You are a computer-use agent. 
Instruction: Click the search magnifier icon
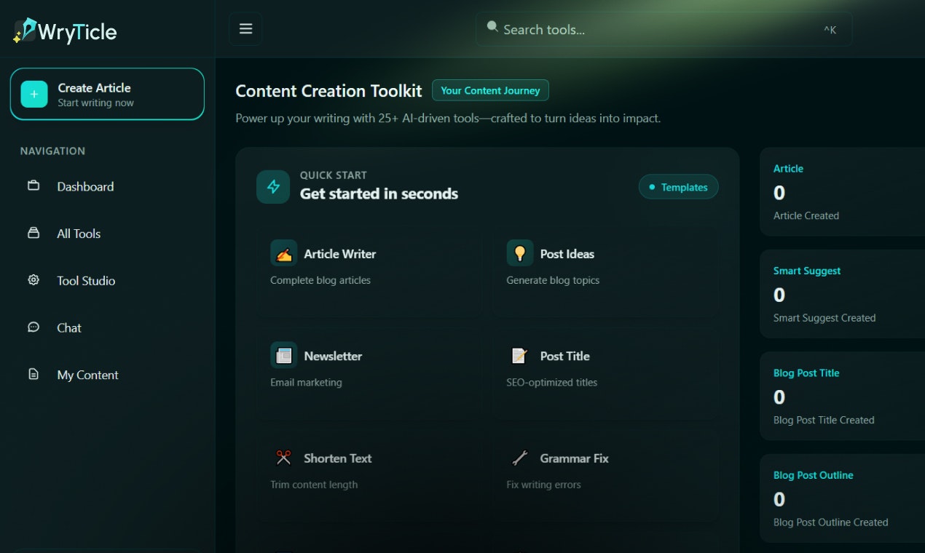(492, 26)
